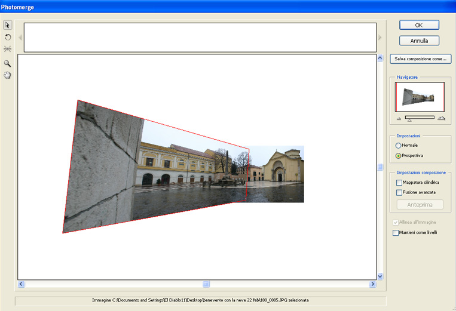Select the Set Vanishing Point tool
Viewport: 456px width, 311px height.
click(8, 49)
